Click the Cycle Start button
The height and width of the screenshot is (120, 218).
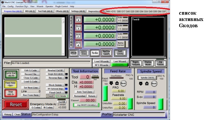tap(11, 74)
